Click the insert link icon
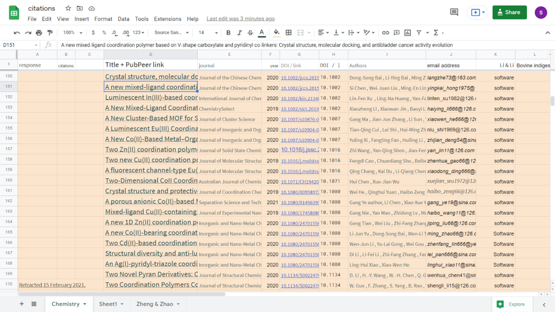This screenshot has width=555, height=312. 385,32
